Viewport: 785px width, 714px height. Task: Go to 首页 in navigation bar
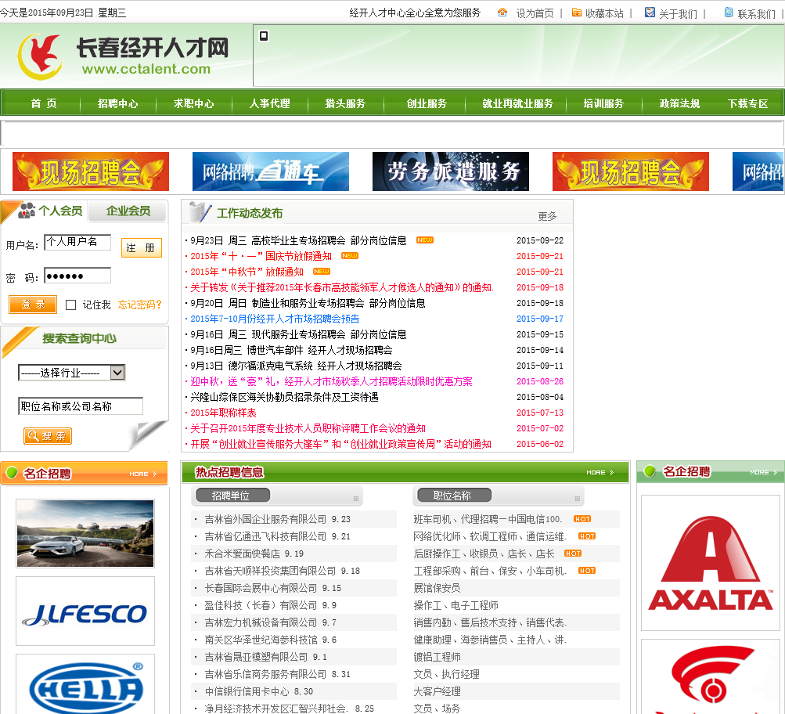coord(44,103)
